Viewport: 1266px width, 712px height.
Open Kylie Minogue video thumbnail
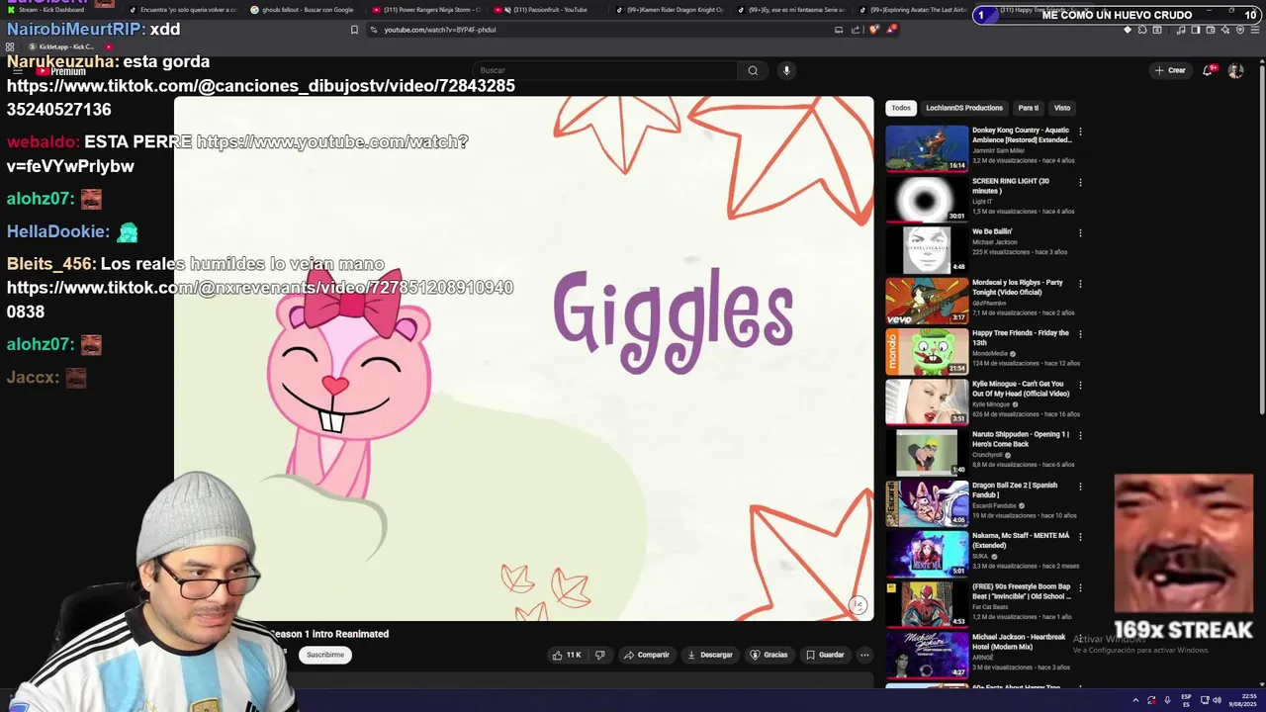(x=927, y=402)
